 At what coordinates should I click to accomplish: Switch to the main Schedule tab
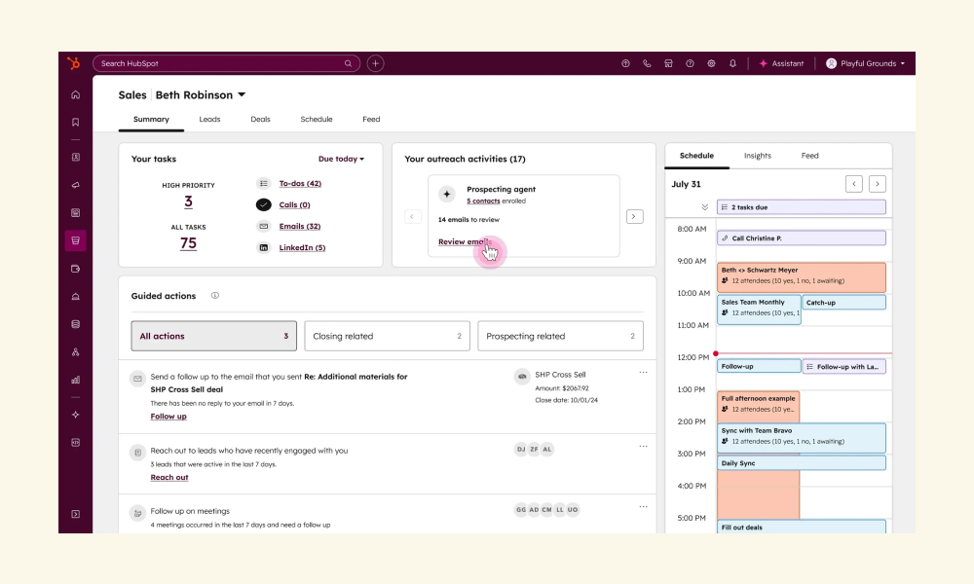pos(317,119)
